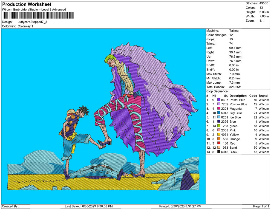This screenshot has width=271, height=209.
Task: Choose the Sky Blue thread swatch
Action: click(x=219, y=113)
